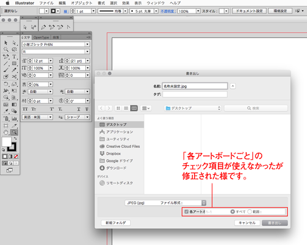Screen dimensions: 307x245
Task: Click the Change Screen Mode icon
Action: pos(10,170)
